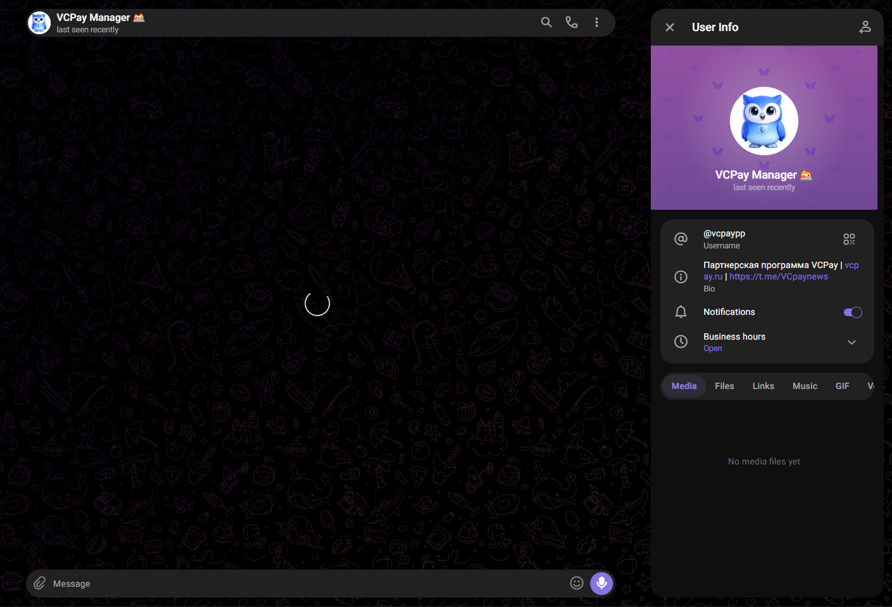The width and height of the screenshot is (892, 607).
Task: Copy the @vcpaypp username
Action: tap(724, 233)
